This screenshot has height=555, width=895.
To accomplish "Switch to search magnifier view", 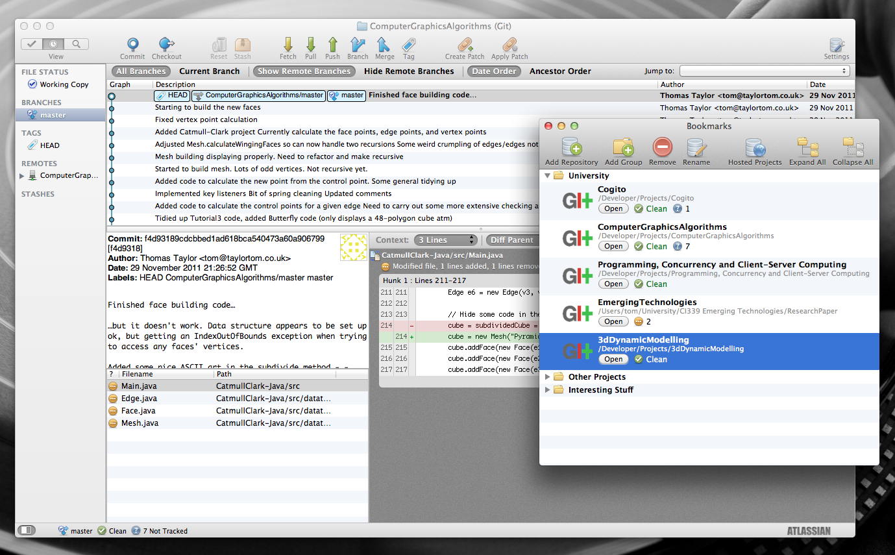I will [76, 44].
